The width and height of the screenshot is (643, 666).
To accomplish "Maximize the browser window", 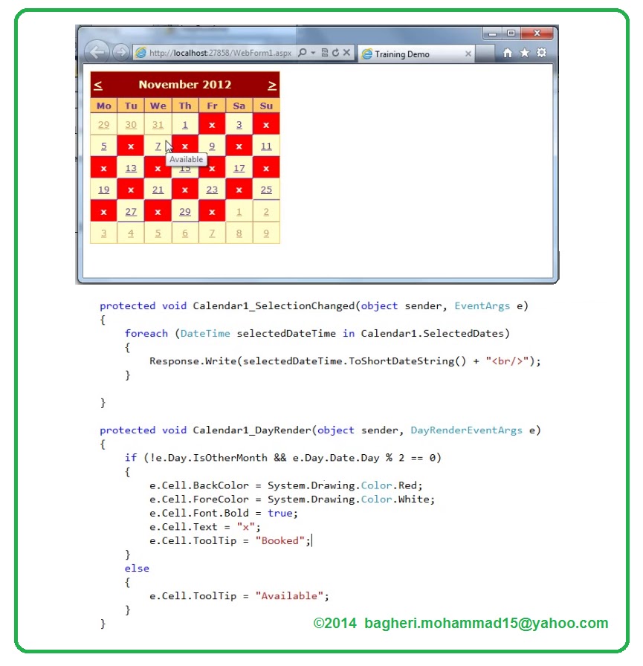I will point(511,33).
